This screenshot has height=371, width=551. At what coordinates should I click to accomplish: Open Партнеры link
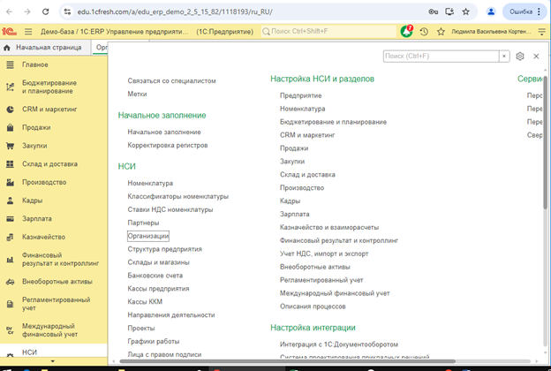143,223
